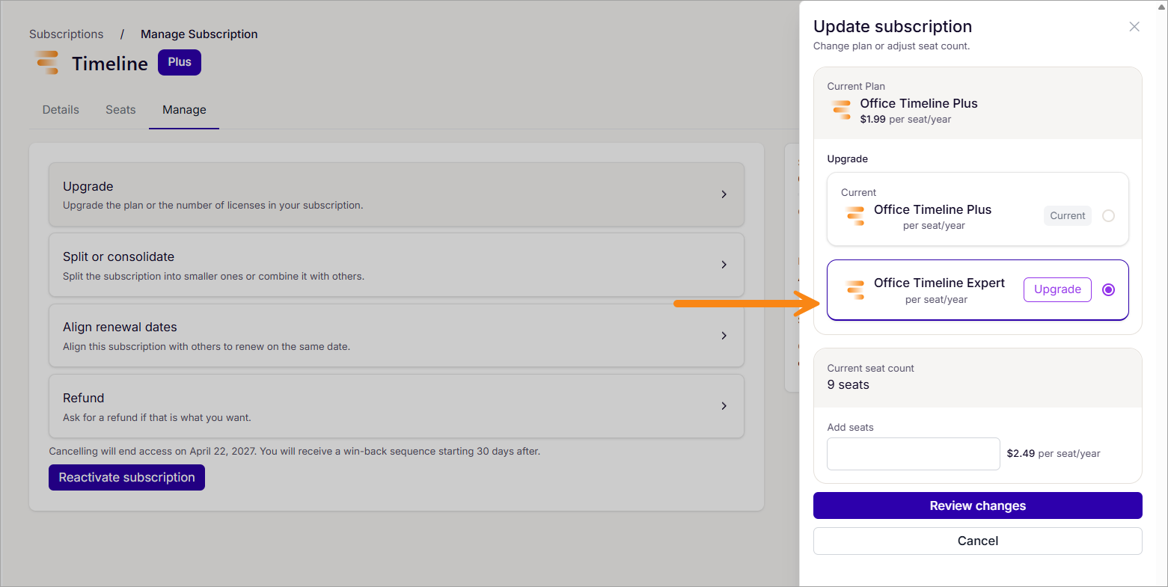Click the '$2.49 per seat/year' text
This screenshot has width=1168, height=587.
(1054, 454)
